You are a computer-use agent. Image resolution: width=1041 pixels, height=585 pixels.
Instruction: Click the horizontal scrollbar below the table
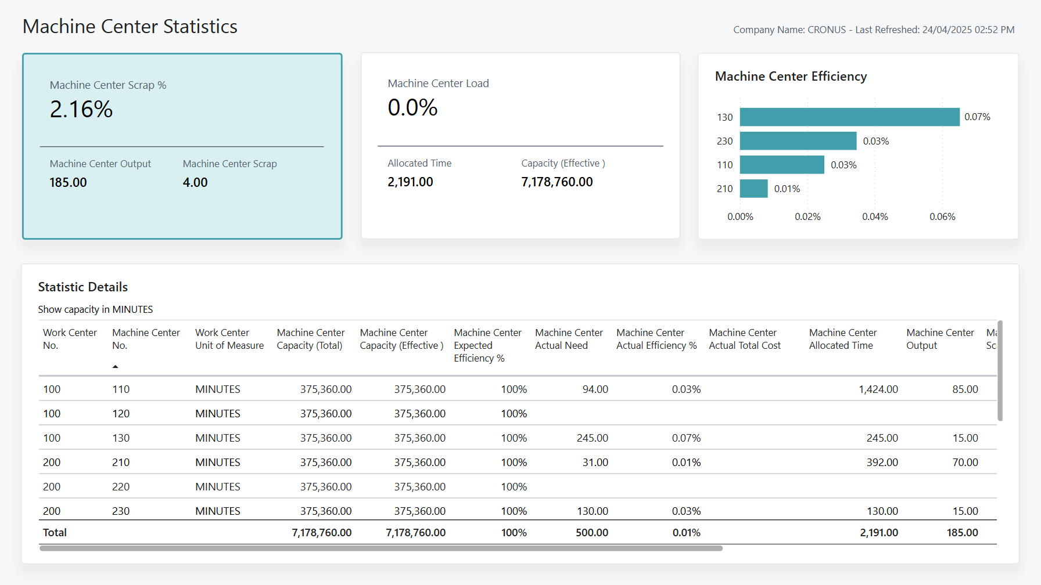tap(380, 547)
